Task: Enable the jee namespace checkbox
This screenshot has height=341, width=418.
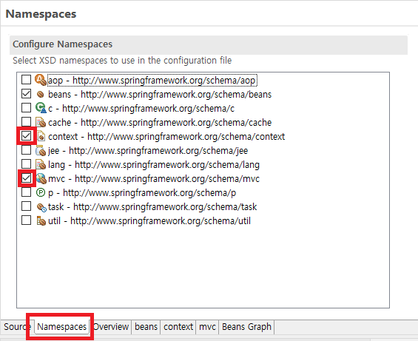Action: [x=26, y=150]
